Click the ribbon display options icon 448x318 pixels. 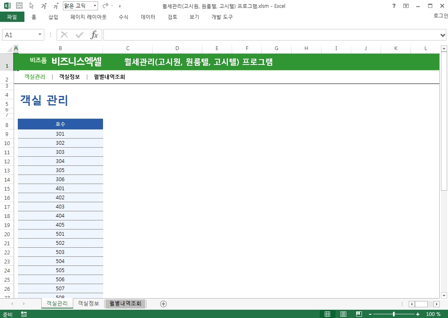[406, 6]
